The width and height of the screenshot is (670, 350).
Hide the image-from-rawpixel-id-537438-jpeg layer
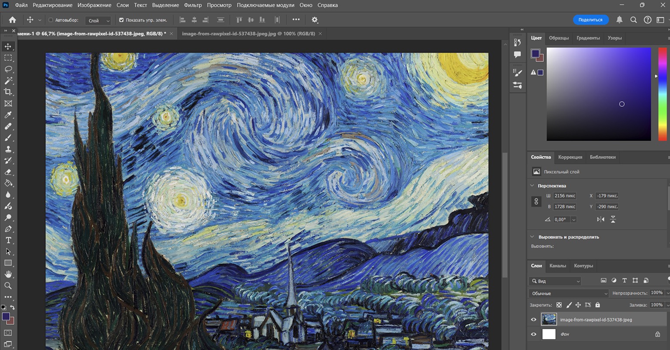(533, 320)
